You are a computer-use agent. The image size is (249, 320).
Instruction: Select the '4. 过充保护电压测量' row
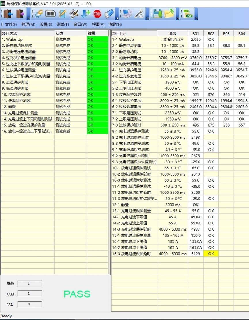pyautogui.click(x=55, y=58)
